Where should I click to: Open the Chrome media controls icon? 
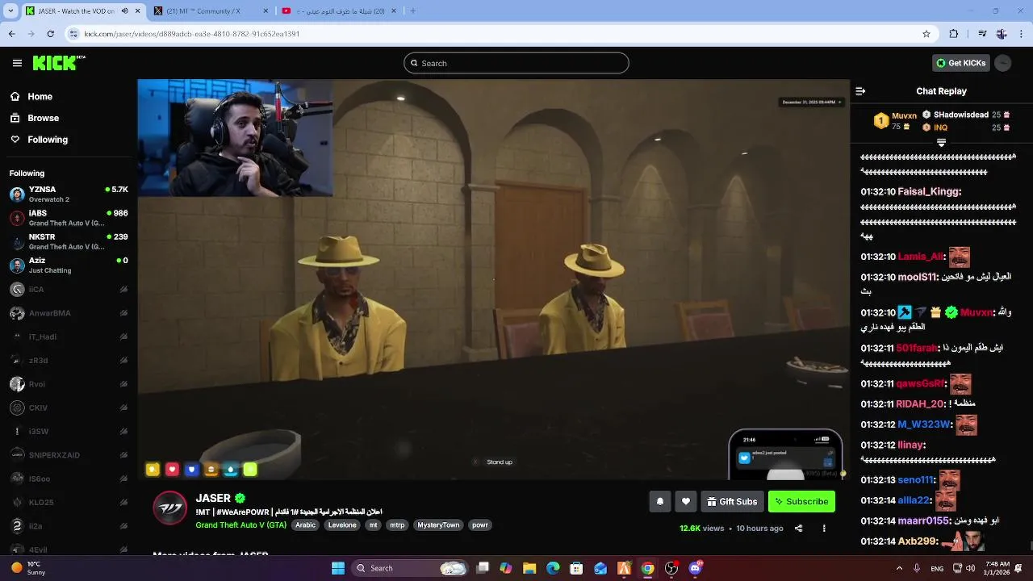tap(982, 34)
